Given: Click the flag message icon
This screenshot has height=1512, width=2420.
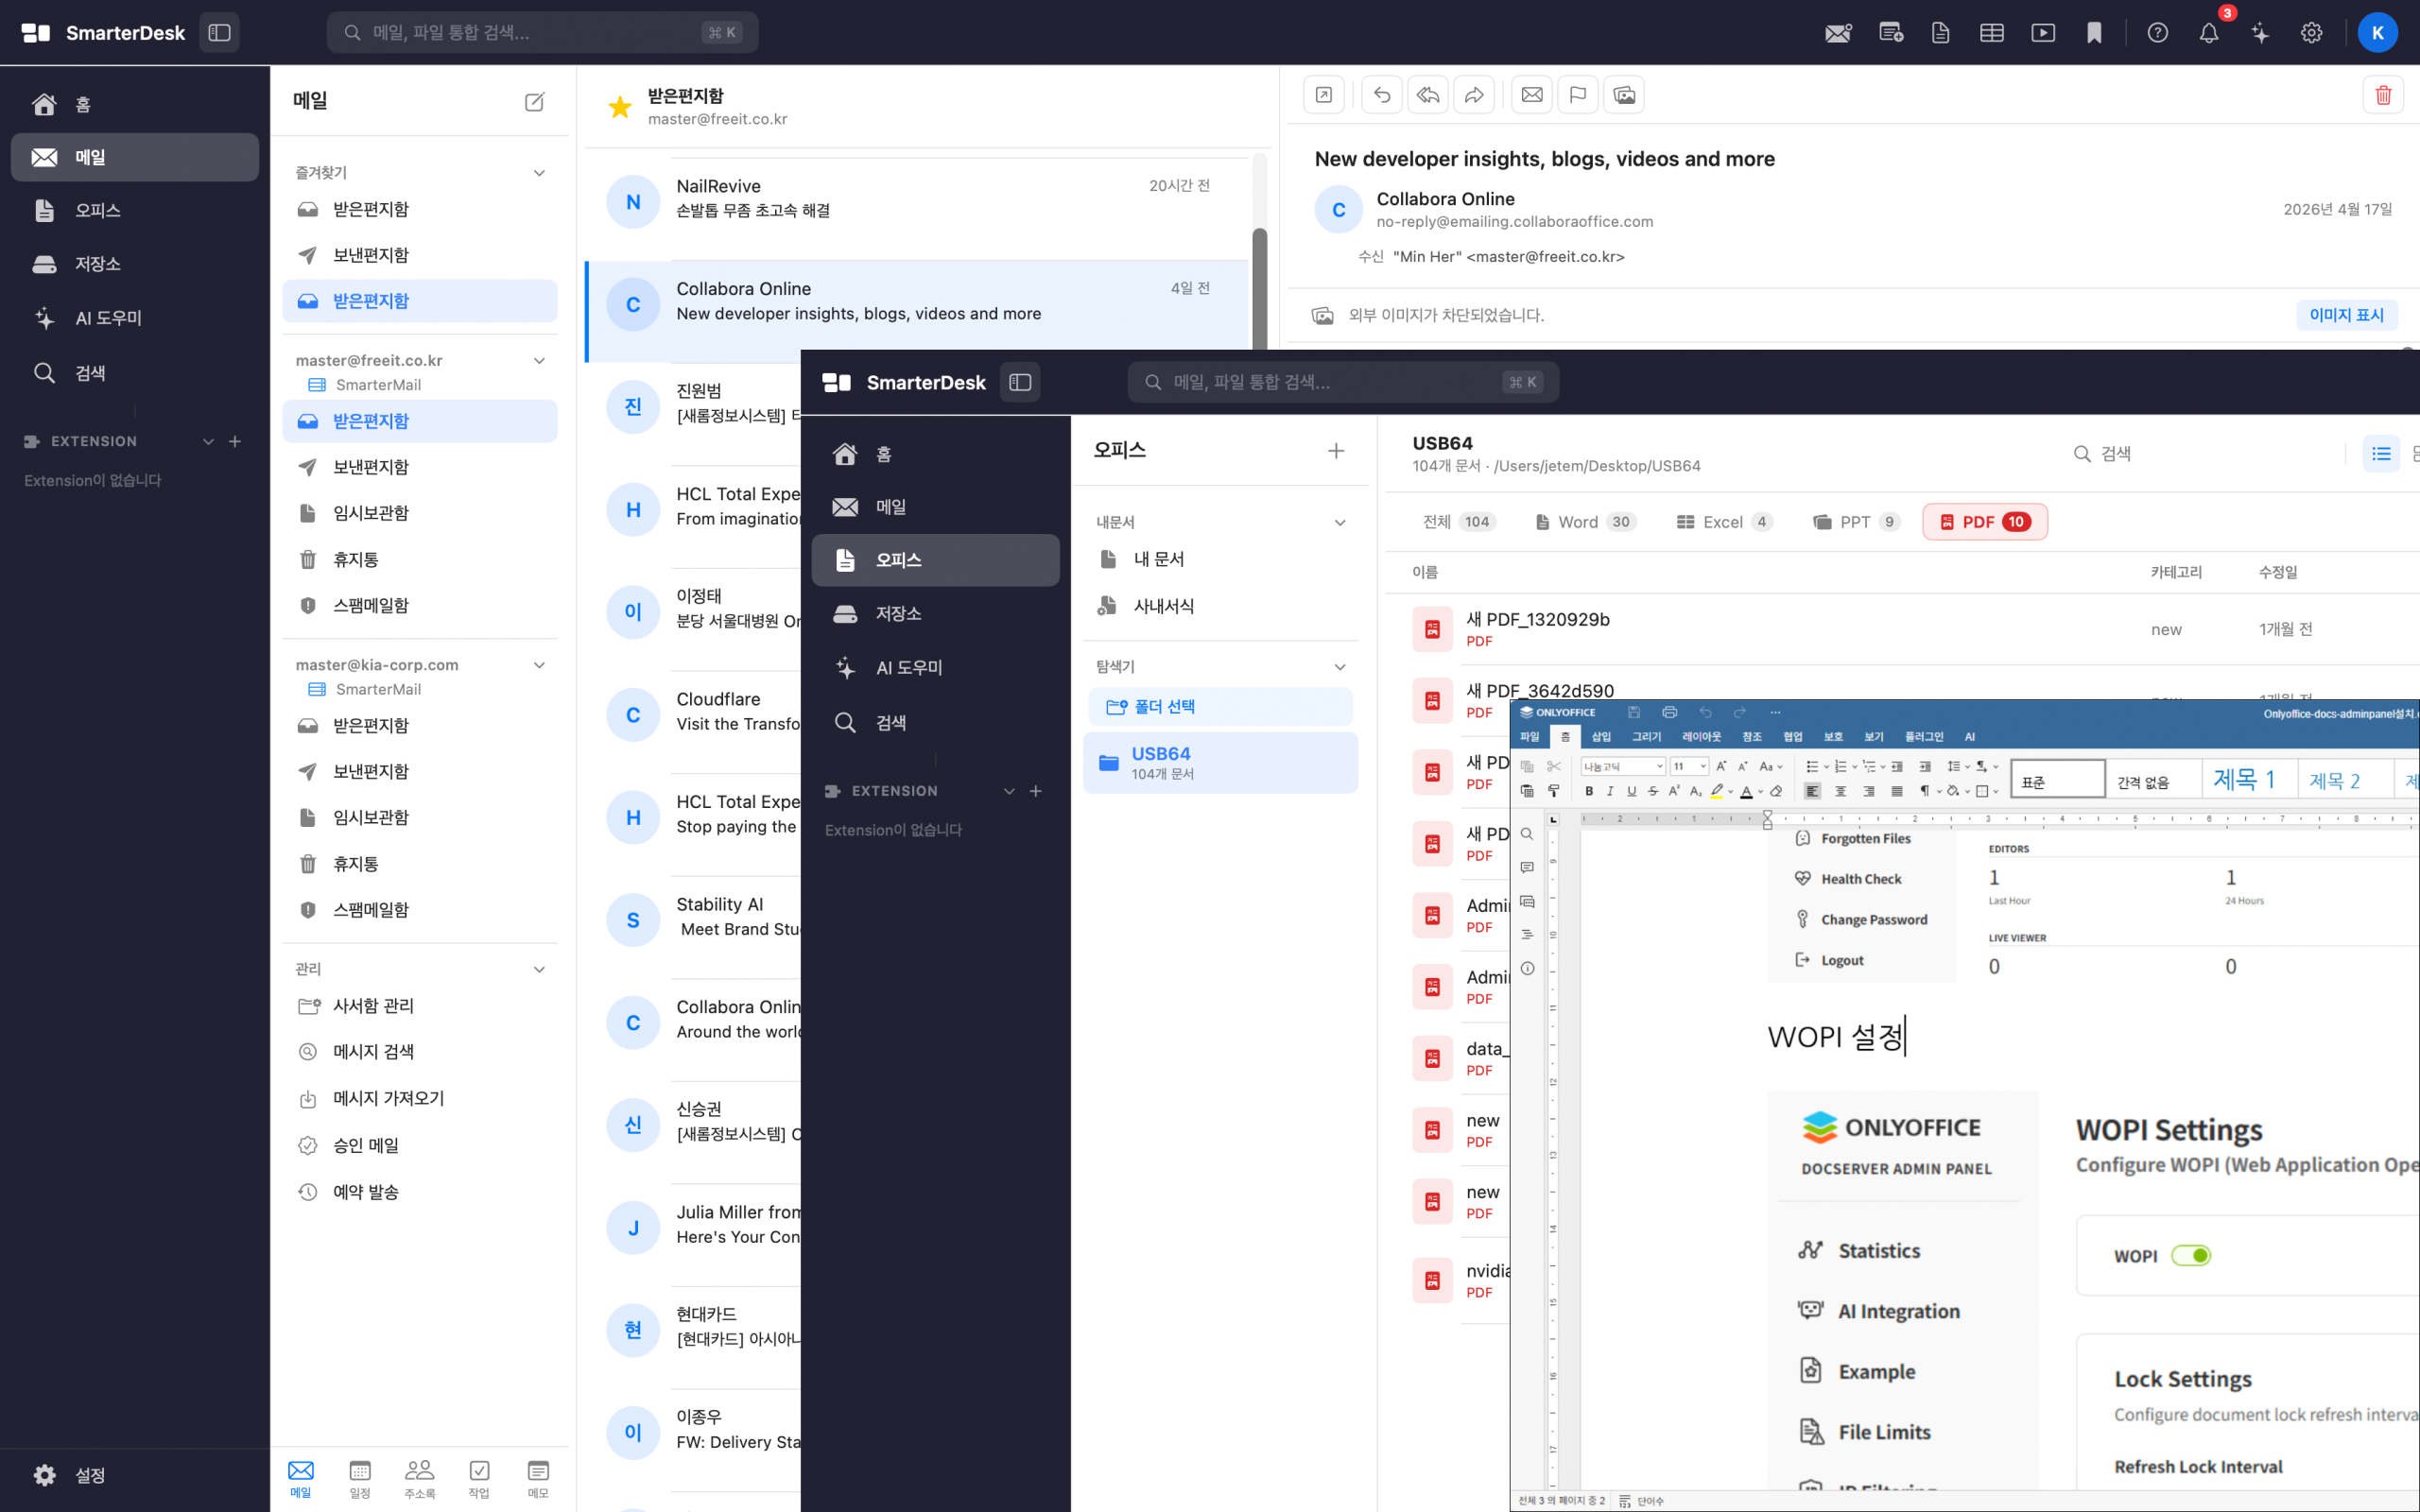Looking at the screenshot, I should pos(1578,95).
